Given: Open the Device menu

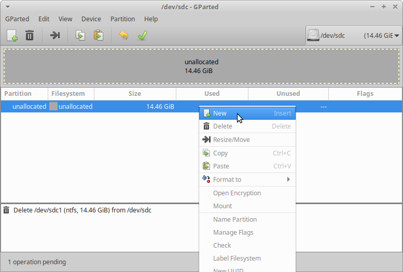Looking at the screenshot, I should pos(91,19).
